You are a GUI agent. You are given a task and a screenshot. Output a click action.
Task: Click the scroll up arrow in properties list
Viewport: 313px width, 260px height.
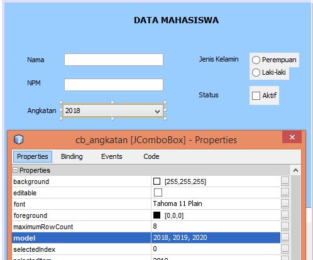pyautogui.click(x=295, y=170)
